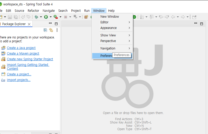Click Create new Spring Starter Project link
The width and height of the screenshot is (208, 134).
(x=30, y=59)
